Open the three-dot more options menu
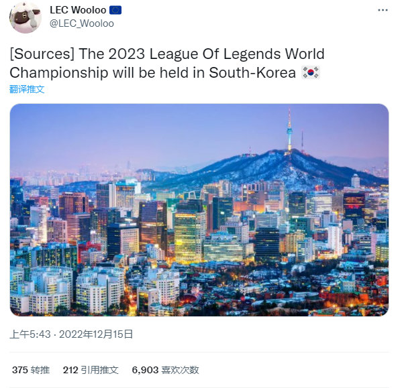 click(383, 10)
